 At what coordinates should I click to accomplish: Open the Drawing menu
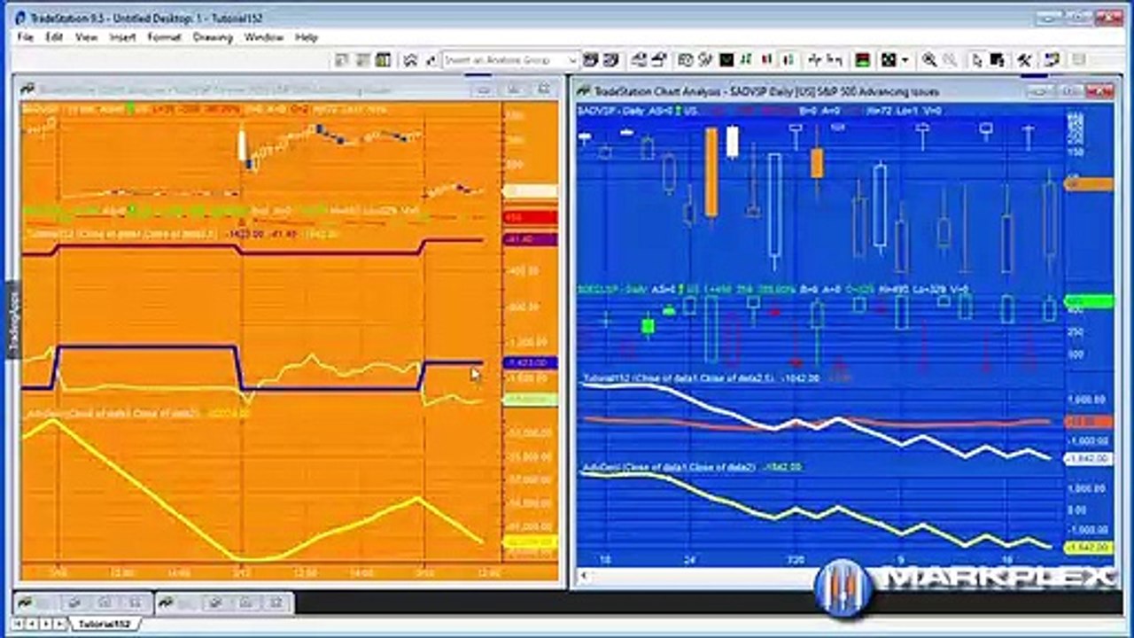pyautogui.click(x=213, y=37)
